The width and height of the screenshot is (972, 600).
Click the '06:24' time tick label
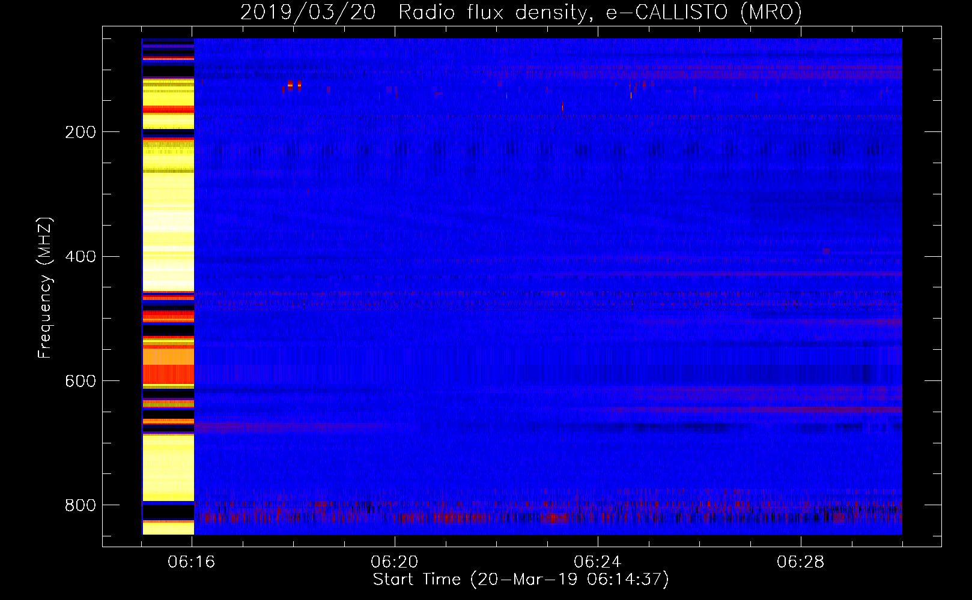tap(598, 562)
